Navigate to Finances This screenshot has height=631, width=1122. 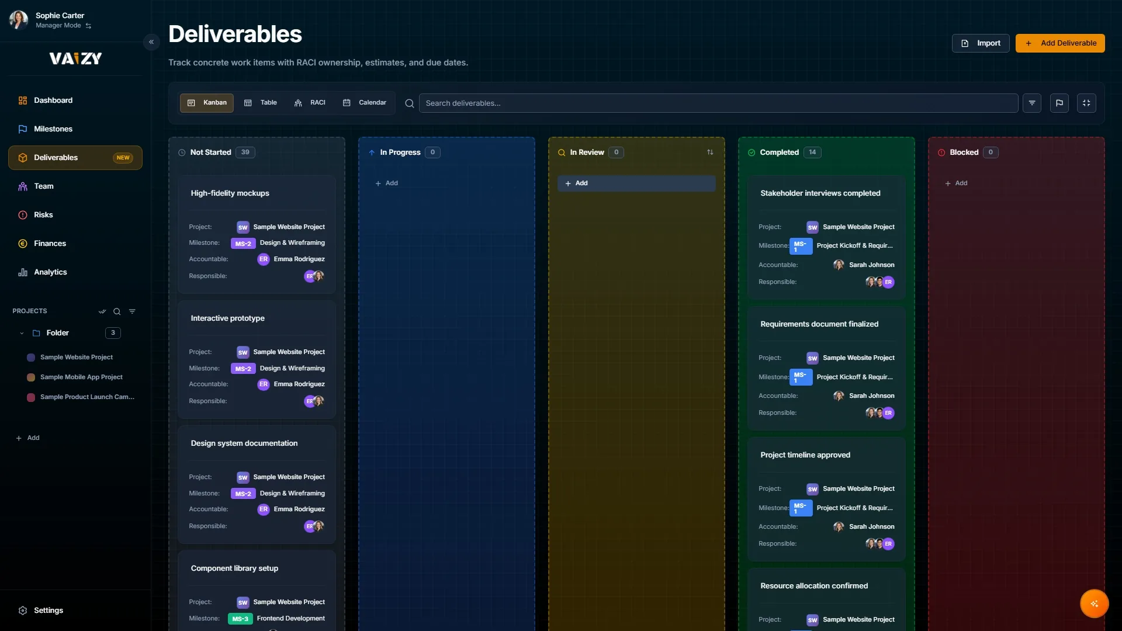coord(75,244)
